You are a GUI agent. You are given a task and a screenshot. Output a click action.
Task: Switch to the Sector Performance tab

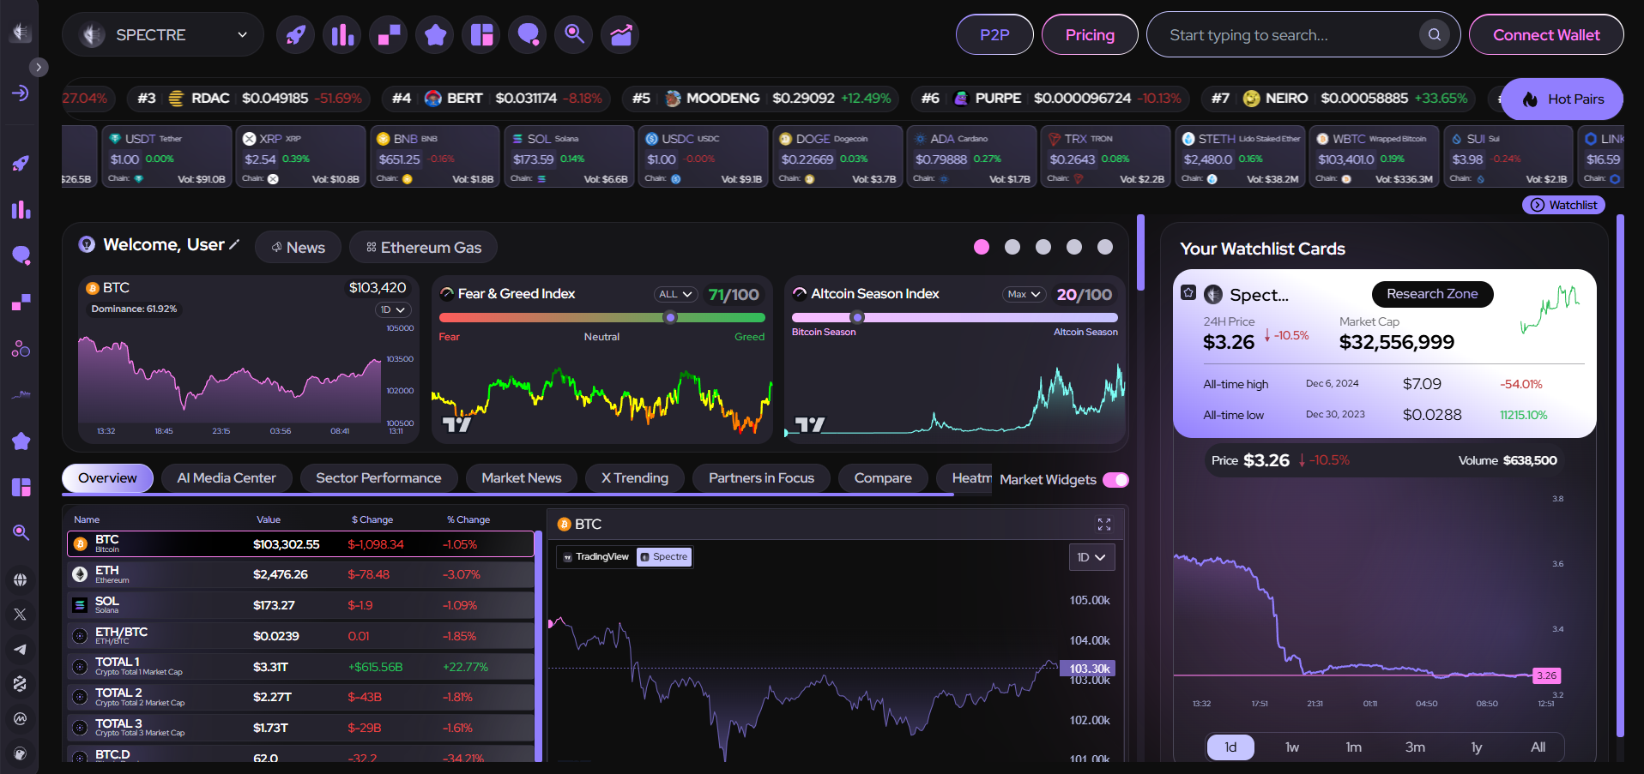coord(378,477)
